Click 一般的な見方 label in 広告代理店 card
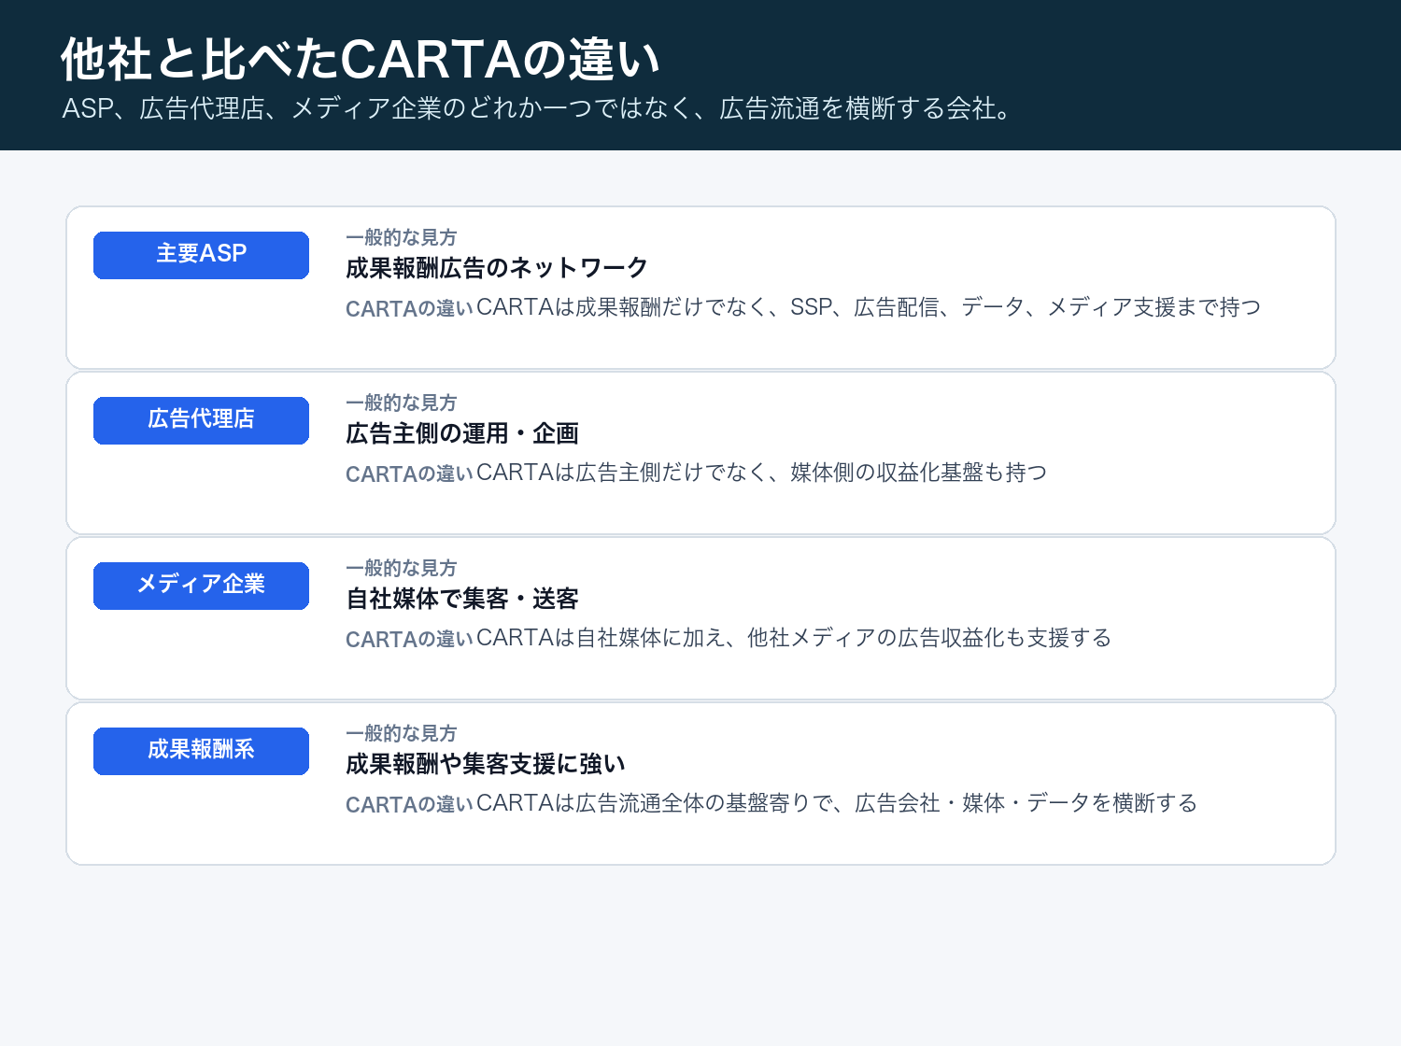1401x1046 pixels. 402,403
